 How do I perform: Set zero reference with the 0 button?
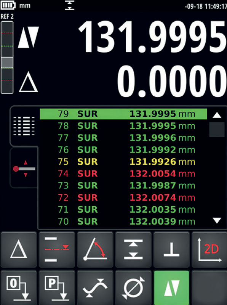(19, 288)
